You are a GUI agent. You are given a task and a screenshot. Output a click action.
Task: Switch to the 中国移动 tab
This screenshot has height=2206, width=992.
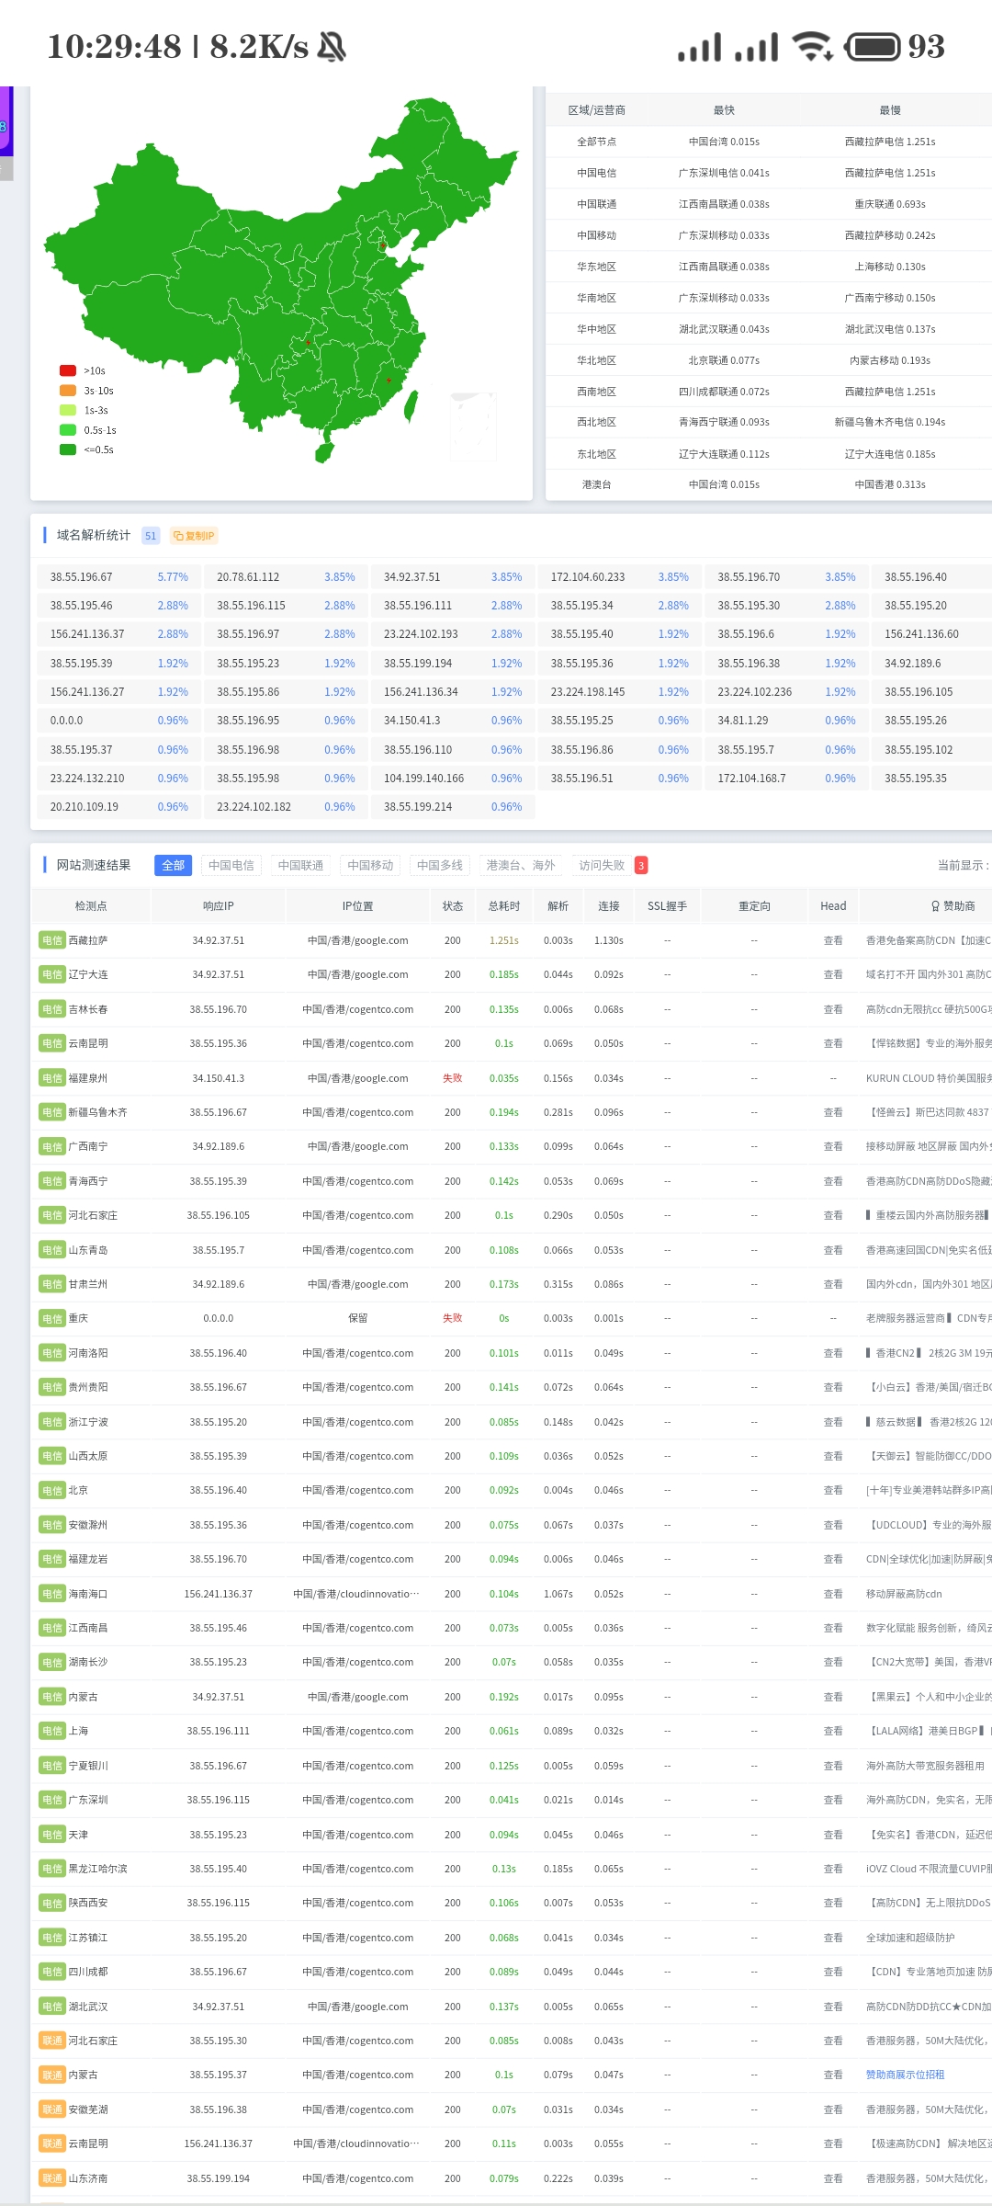[x=370, y=865]
